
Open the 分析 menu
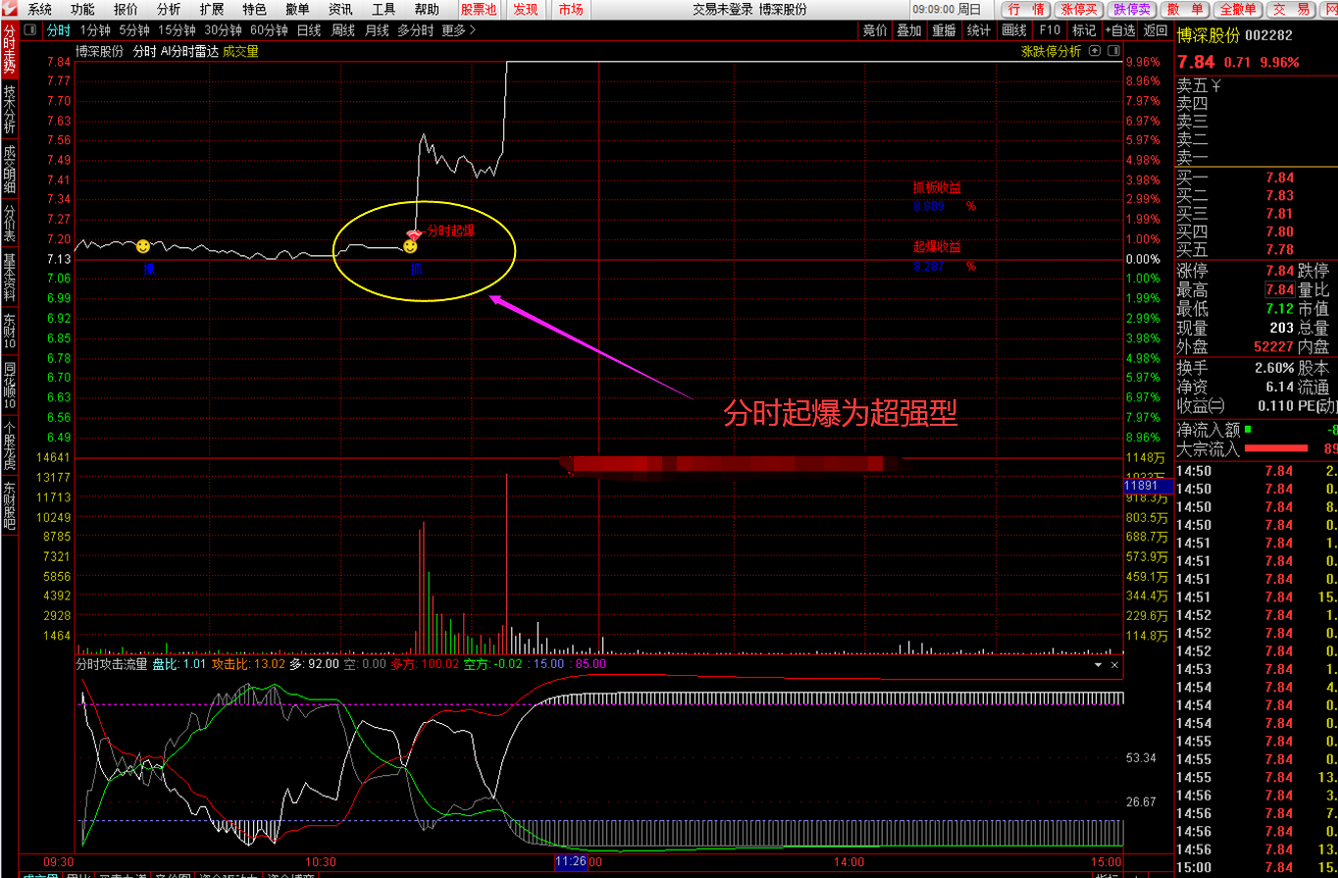(169, 10)
